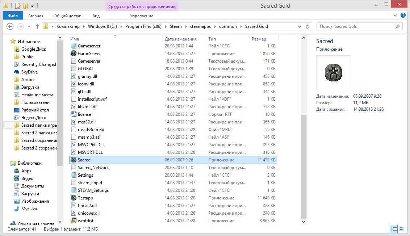Image resolution: width=410 pixels, height=236 pixels.
Task: Click the license RTF document icon
Action: pyautogui.click(x=74, y=114)
